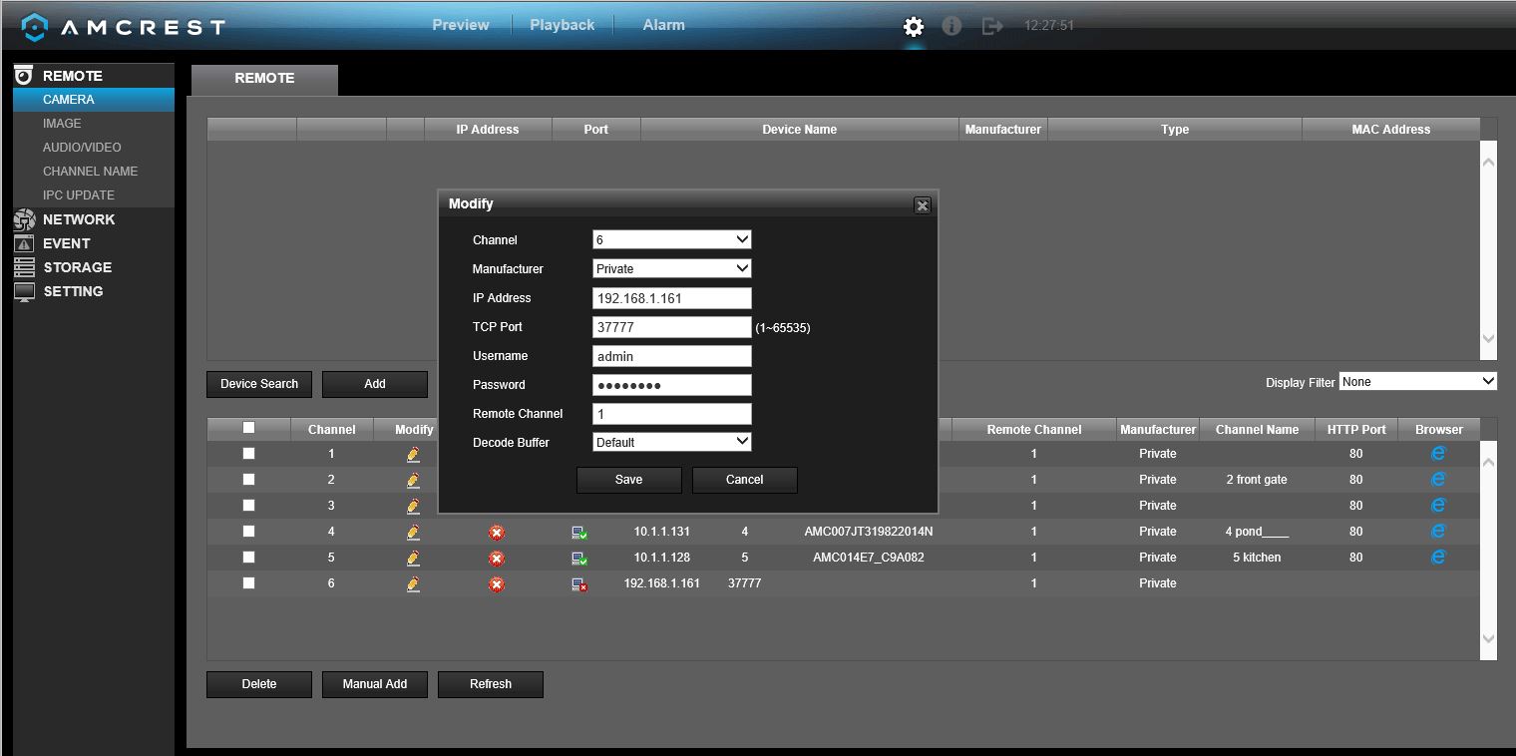Image resolution: width=1516 pixels, height=756 pixels.
Task: Click the Network section icon in sidebar
Action: click(x=25, y=219)
